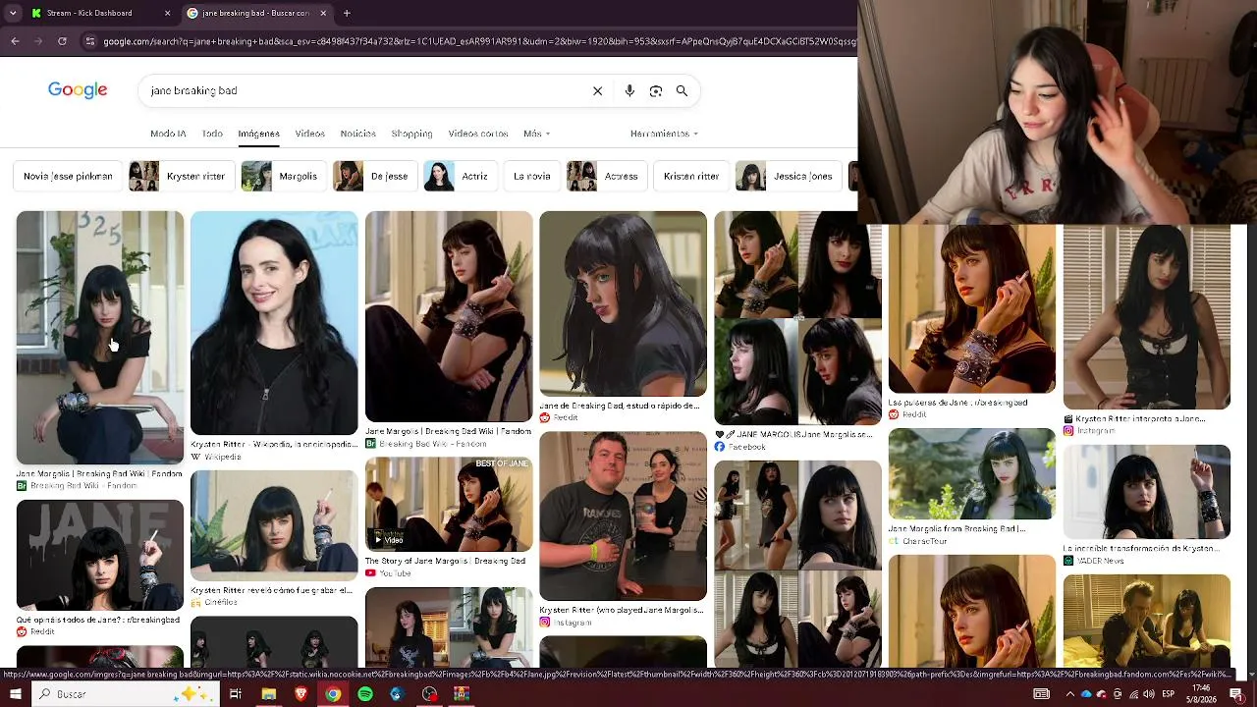Viewport: 1257px width, 707px height.
Task: Select the Videos search tab
Action: [309, 134]
